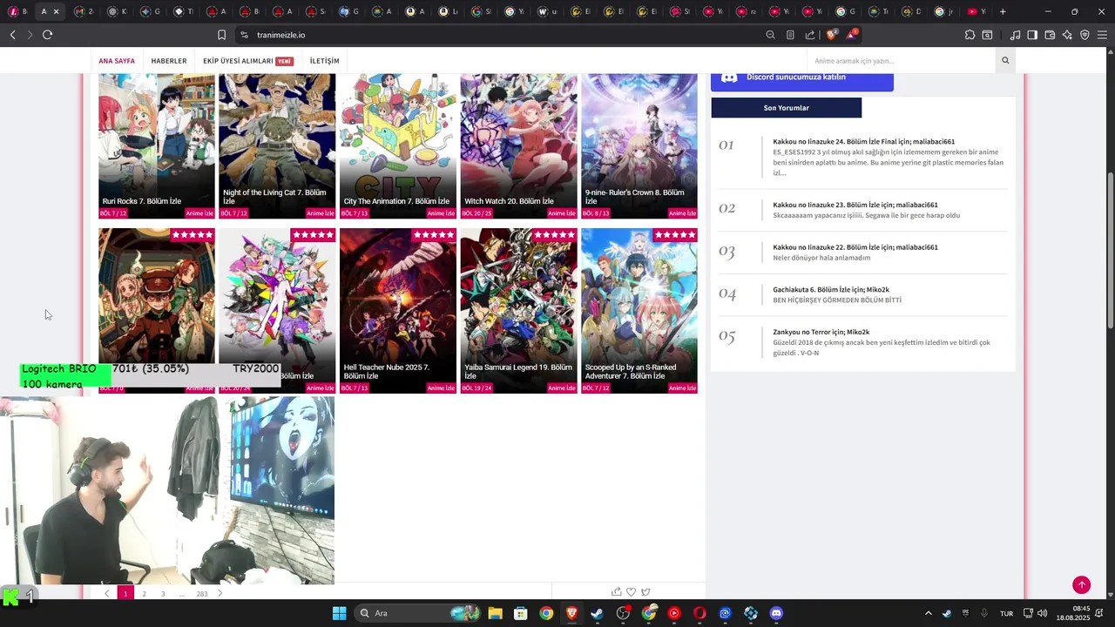The image size is (1115, 627).
Task: Open Steam from the taskbar
Action: pos(597,613)
